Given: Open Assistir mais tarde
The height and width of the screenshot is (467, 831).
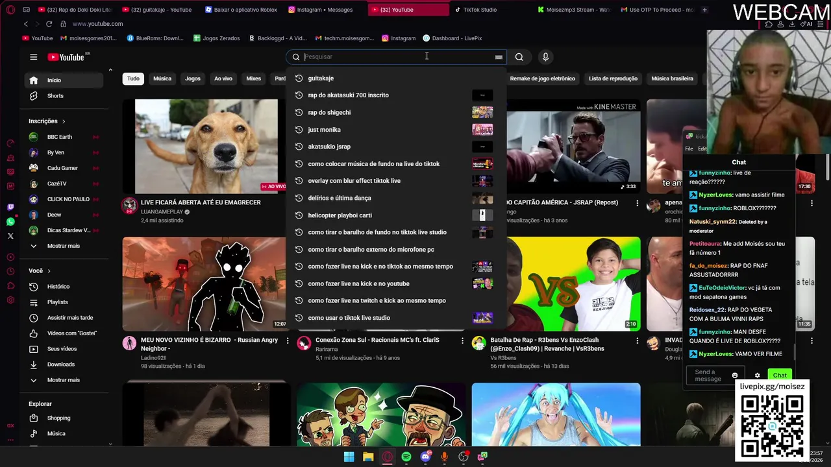Looking at the screenshot, I should [x=63, y=318].
